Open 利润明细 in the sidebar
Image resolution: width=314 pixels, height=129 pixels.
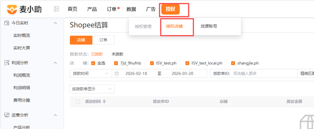[x=22, y=88]
